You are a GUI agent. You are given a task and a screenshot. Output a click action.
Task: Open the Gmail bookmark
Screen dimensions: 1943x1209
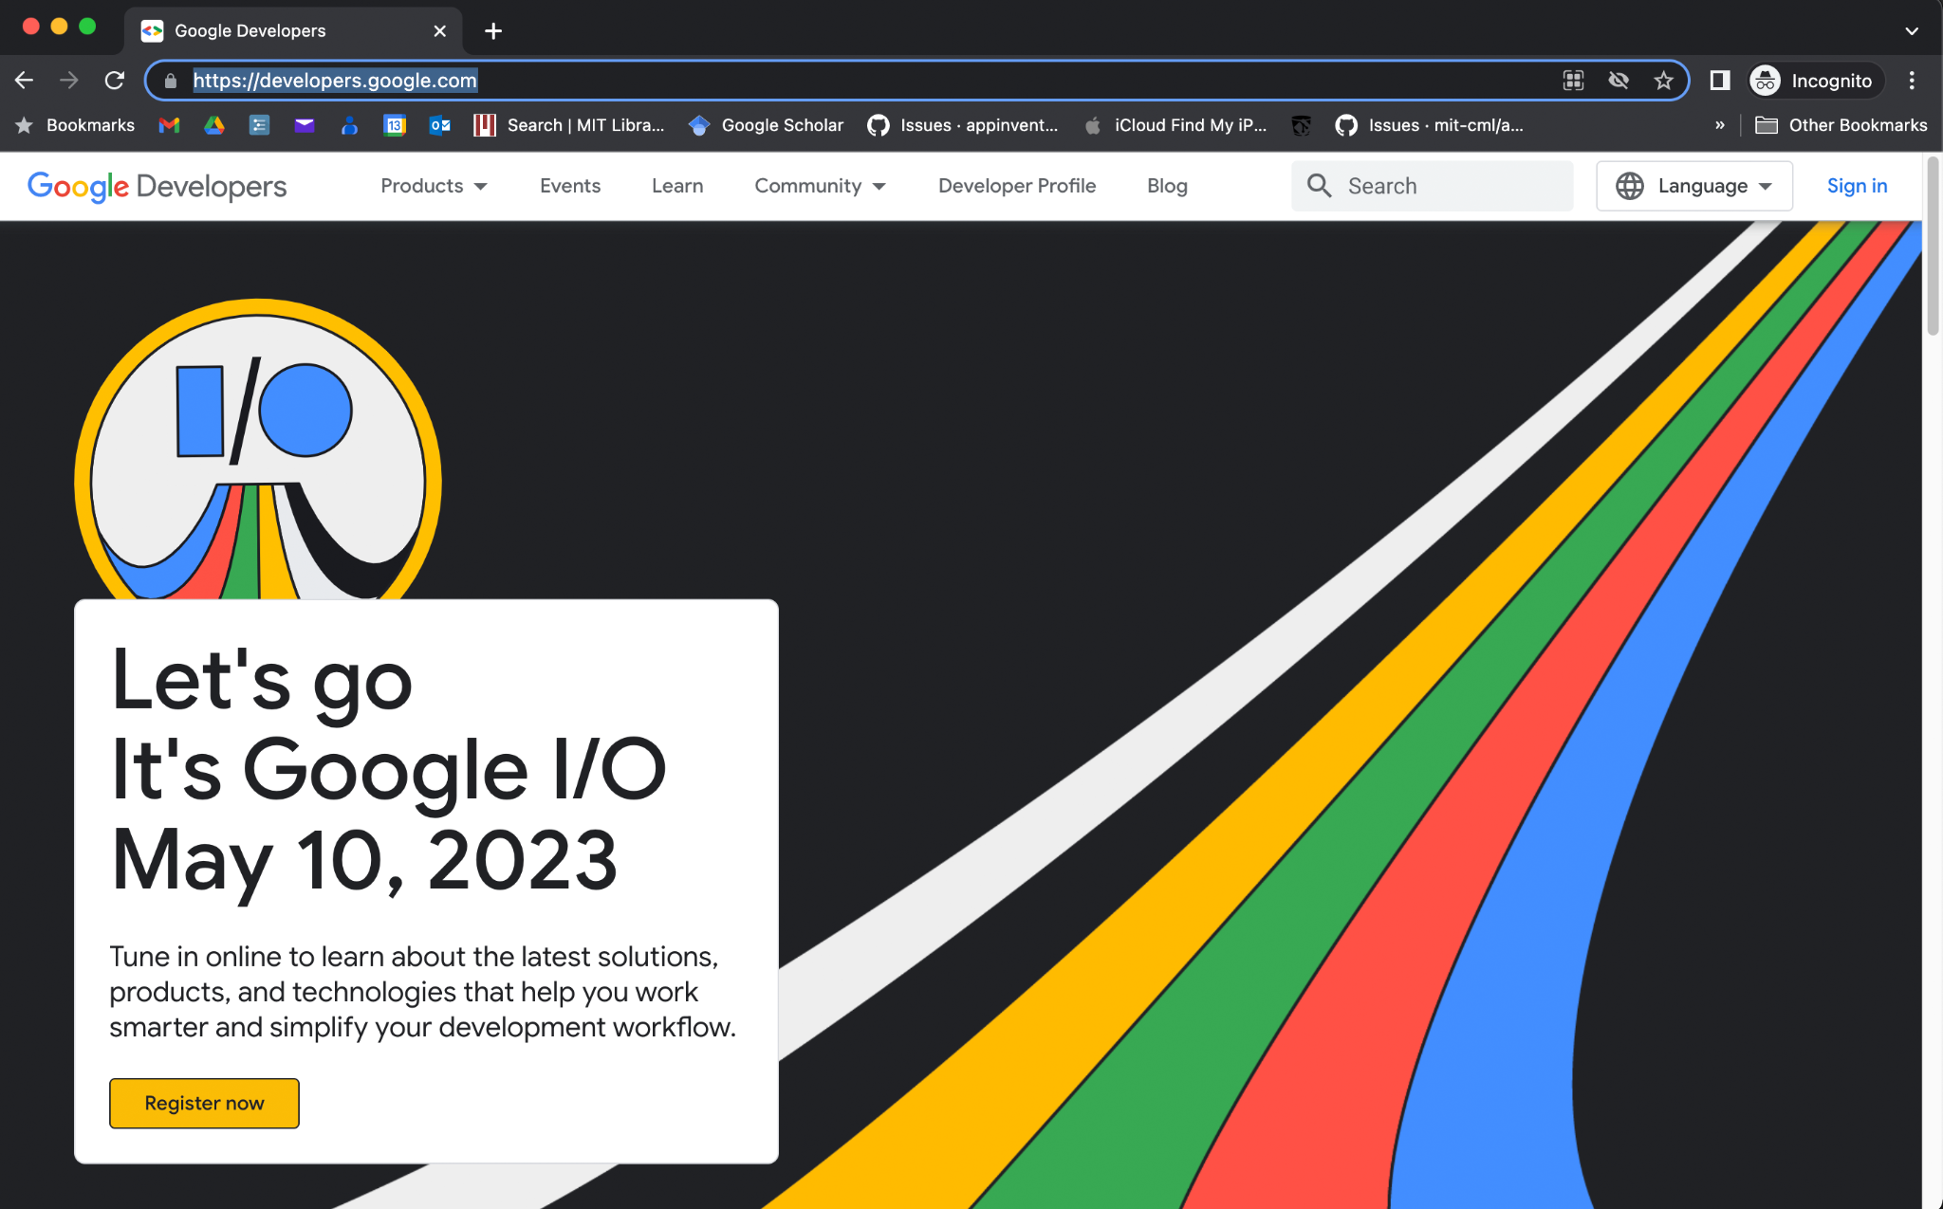coord(169,125)
